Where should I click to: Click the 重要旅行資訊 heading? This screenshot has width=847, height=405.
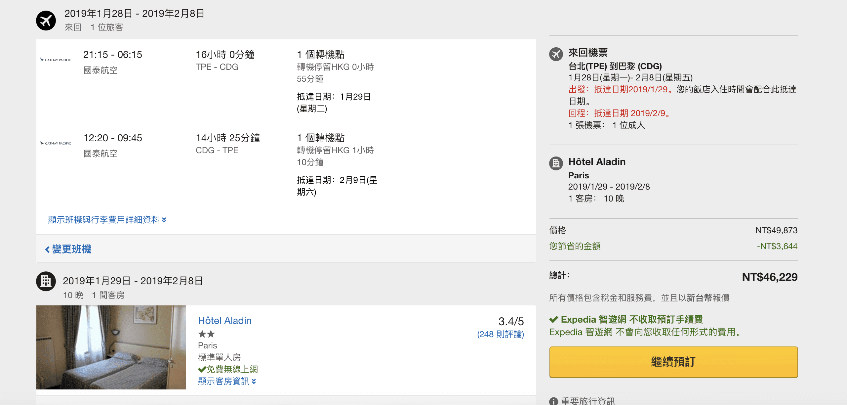pos(588,401)
